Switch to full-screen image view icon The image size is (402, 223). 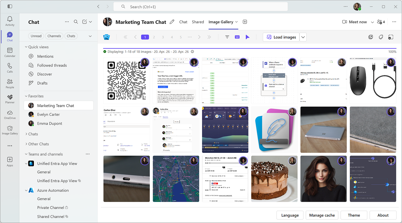point(391,37)
